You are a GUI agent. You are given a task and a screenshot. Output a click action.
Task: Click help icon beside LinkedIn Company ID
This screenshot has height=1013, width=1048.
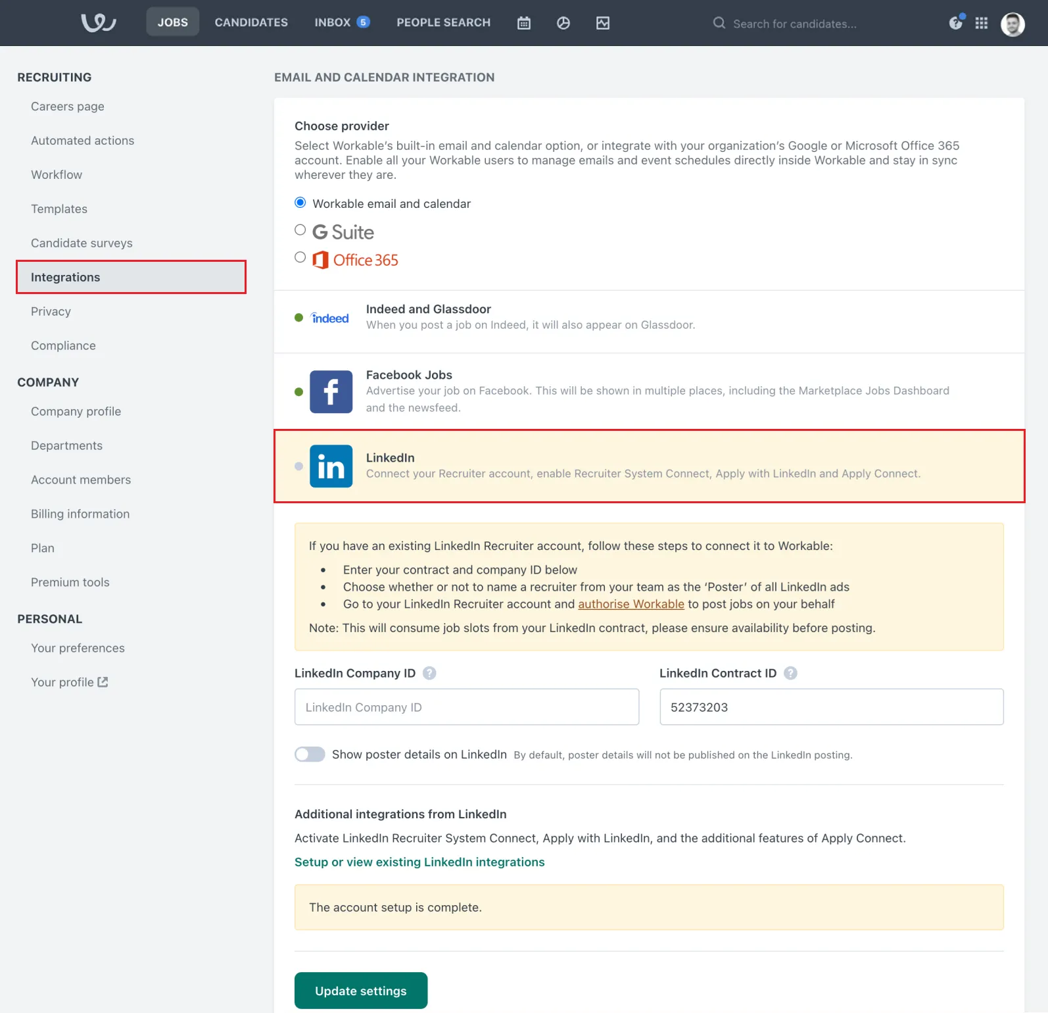429,673
